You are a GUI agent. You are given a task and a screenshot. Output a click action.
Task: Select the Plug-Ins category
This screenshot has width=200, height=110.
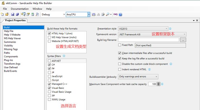click(23, 60)
